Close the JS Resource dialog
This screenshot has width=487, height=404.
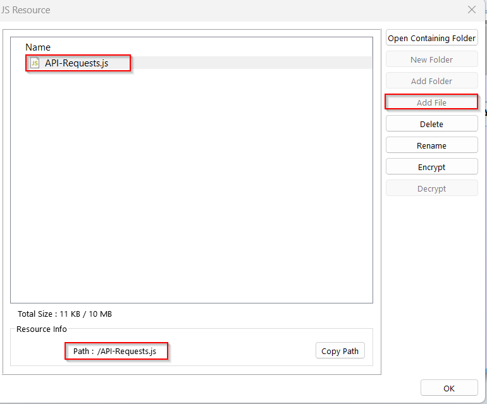point(472,9)
